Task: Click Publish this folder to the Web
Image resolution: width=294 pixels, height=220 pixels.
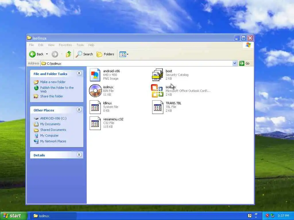Action: pyautogui.click(x=57, y=89)
